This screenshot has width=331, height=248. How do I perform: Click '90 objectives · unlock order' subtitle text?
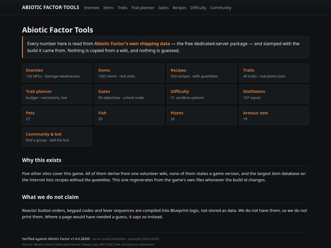pos(121,98)
